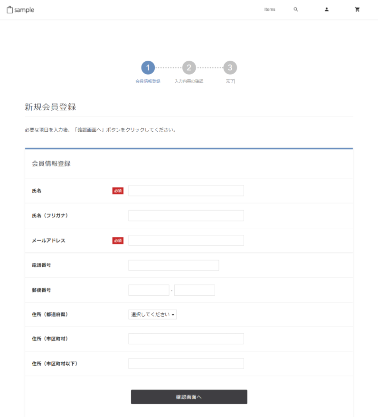This screenshot has height=417, width=378.
Task: Open the shopping cart icon
Action: (357, 10)
